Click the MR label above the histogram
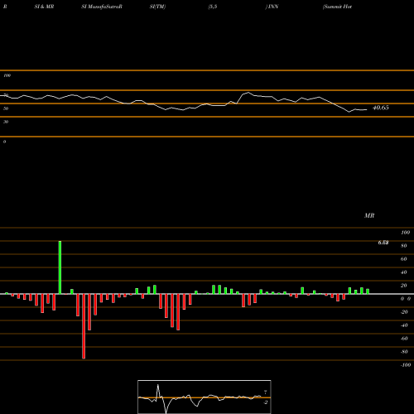This screenshot has height=414, width=414. (369, 215)
